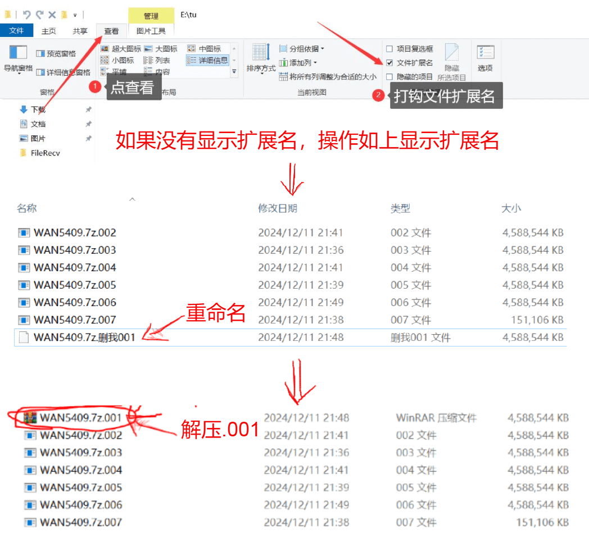Screen dimensions: 589x538
Task: Open the 文档 documents folder in sidebar
Action: (38, 124)
